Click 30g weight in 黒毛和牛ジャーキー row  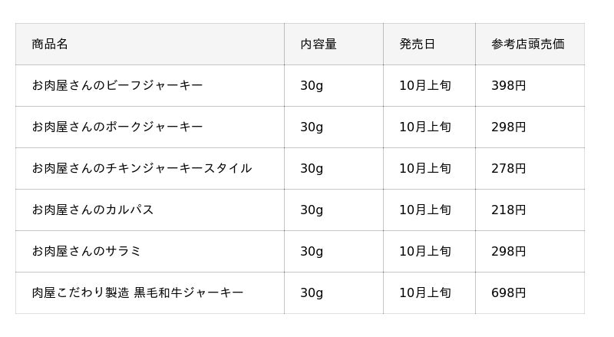[312, 293]
